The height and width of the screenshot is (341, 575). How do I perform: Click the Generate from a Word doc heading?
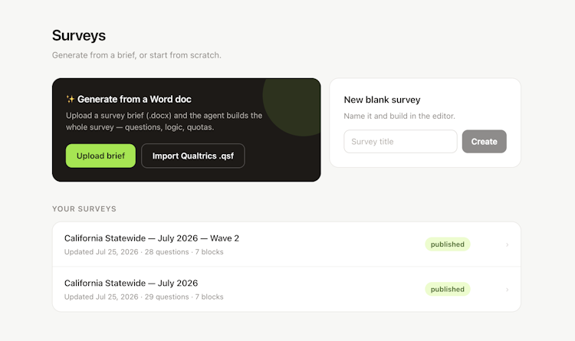134,99
